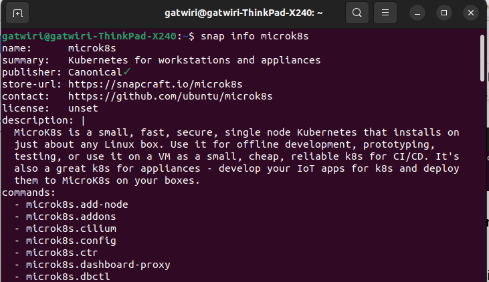The height and width of the screenshot is (282, 489).
Task: Click command entry 'microk8s.add-node'
Action: click(x=77, y=204)
